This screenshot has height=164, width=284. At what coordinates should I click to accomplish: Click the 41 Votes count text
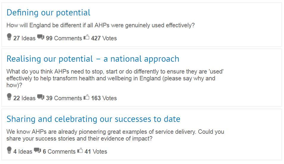(96, 152)
